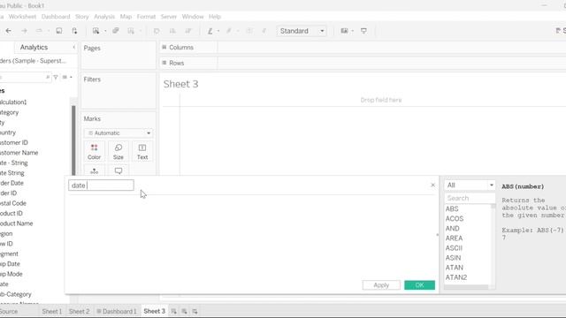Viewport: 566px width, 318px height.
Task: Open the Window menu
Action: (193, 17)
